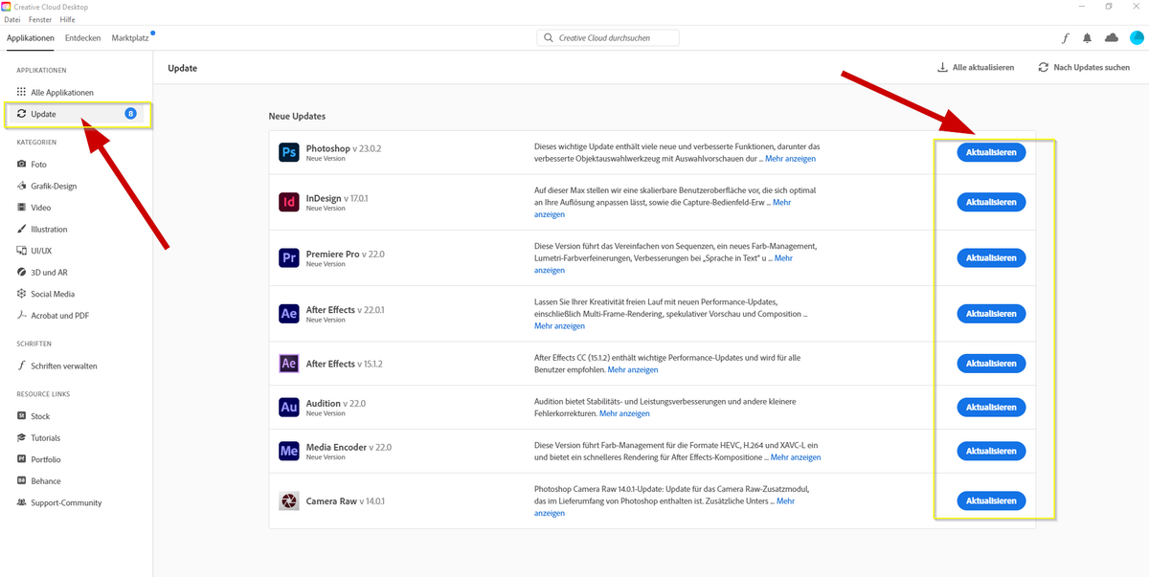This screenshot has width=1149, height=577.
Task: Click Nach Updates suchen
Action: tap(1084, 68)
